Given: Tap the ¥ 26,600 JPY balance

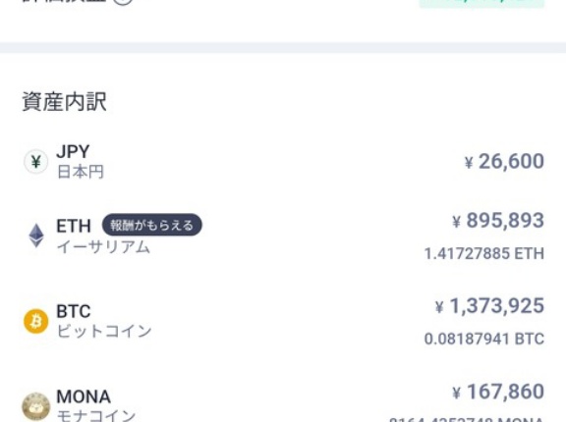Looking at the screenshot, I should coord(504,161).
